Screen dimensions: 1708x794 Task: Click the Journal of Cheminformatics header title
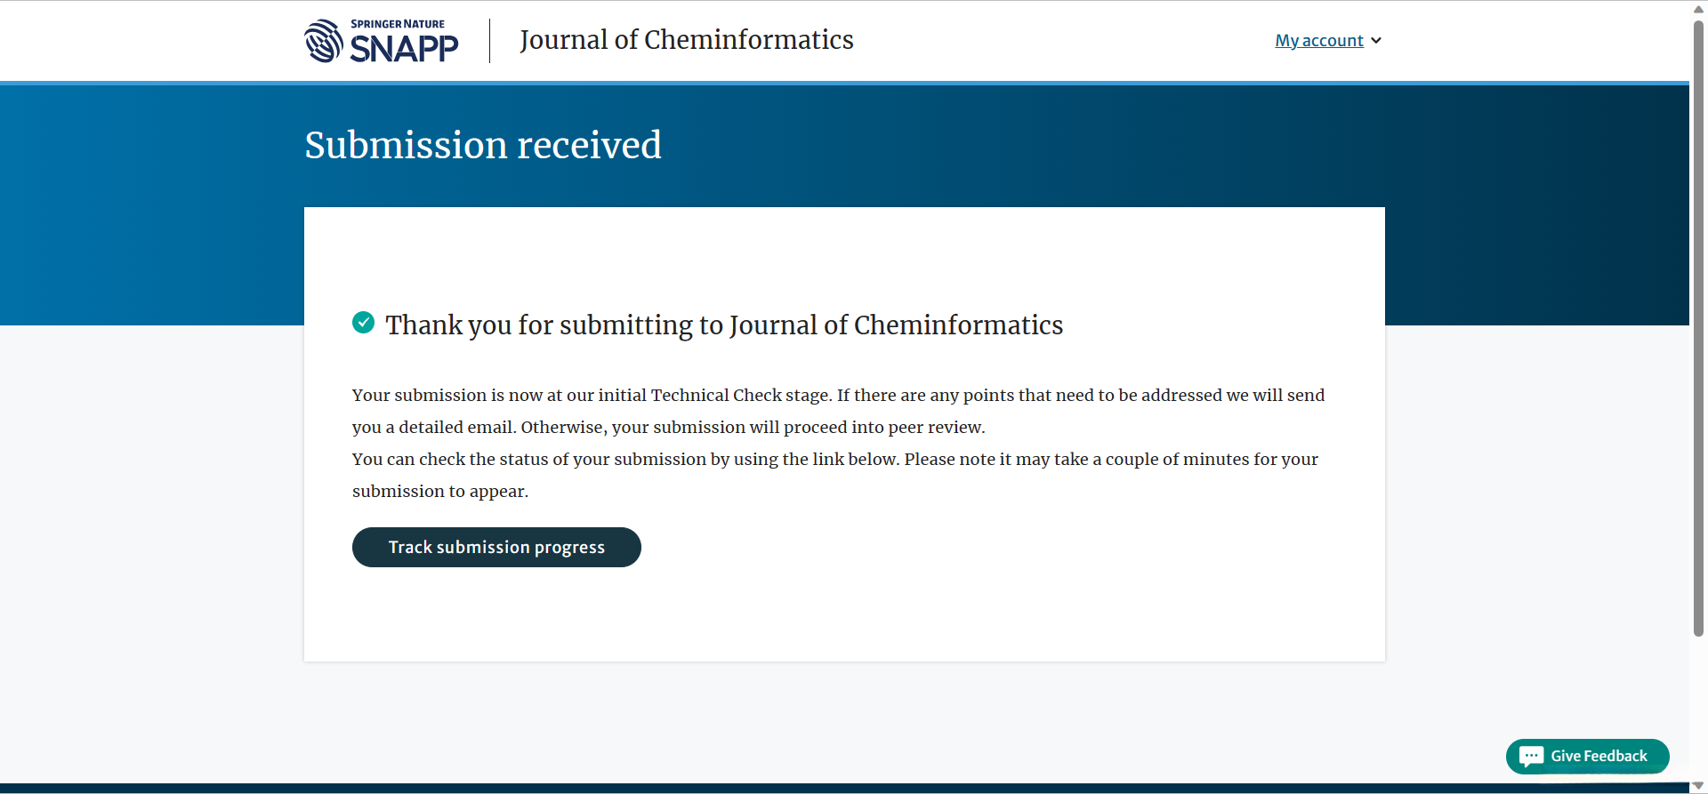686,40
